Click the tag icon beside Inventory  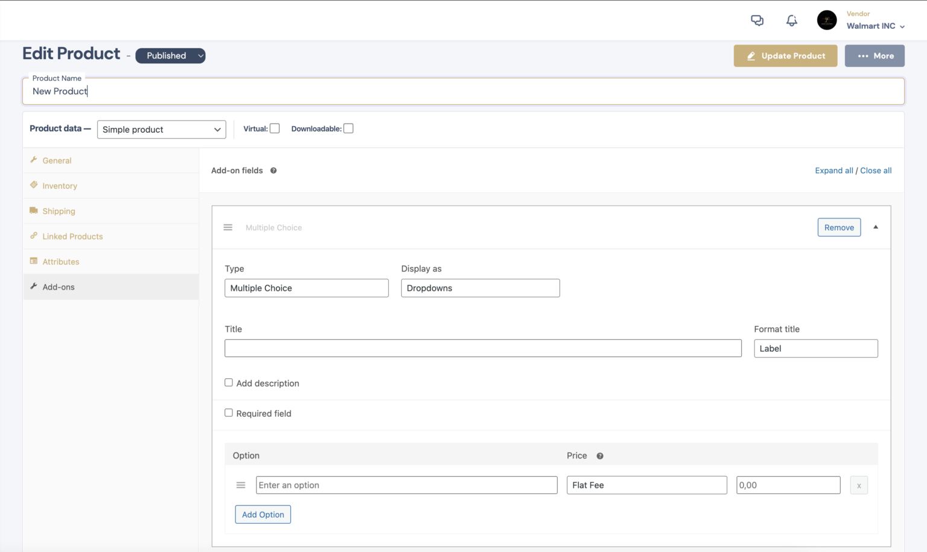click(34, 185)
